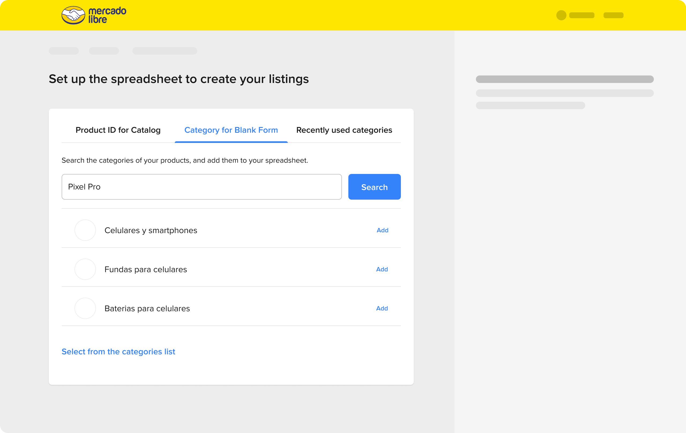The height and width of the screenshot is (433, 686).
Task: Click circle icon beside Celulares y smartphones
Action: (85, 230)
